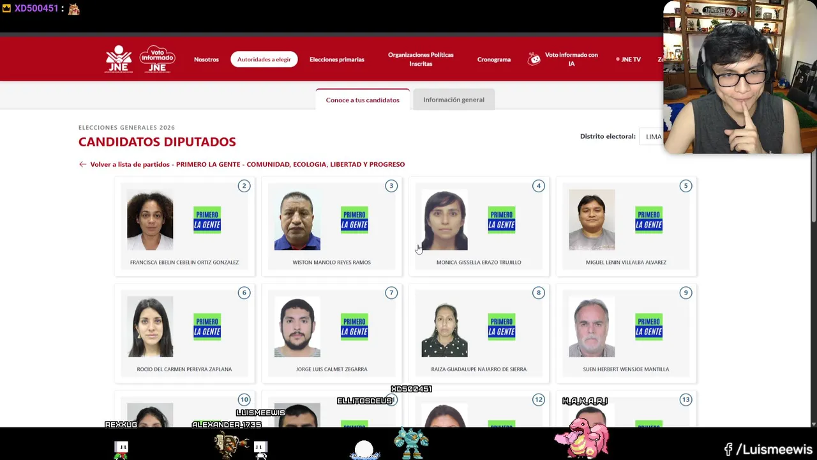Click the number 4 badge on Monica Erazo card

point(539,186)
